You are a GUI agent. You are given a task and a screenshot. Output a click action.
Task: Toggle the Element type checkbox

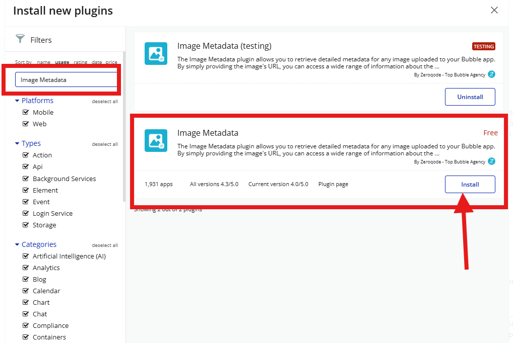click(26, 190)
